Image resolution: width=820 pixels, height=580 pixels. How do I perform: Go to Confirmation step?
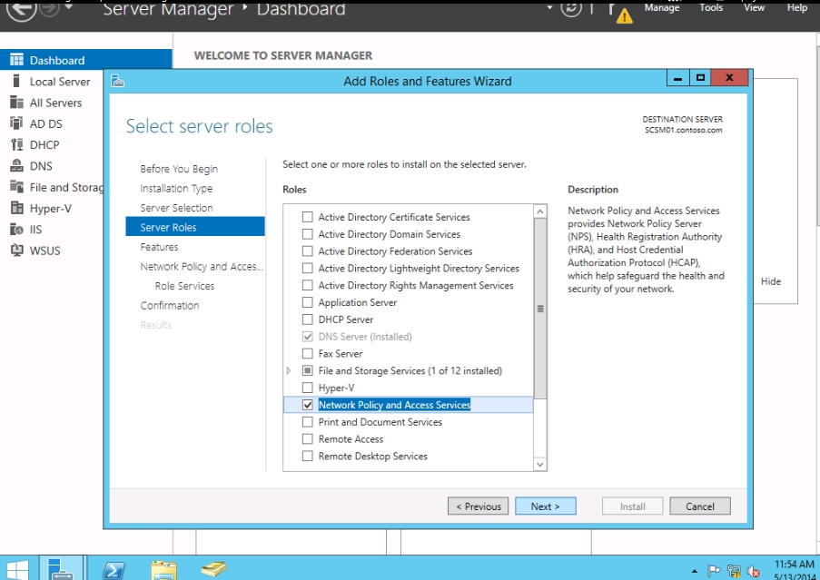170,305
